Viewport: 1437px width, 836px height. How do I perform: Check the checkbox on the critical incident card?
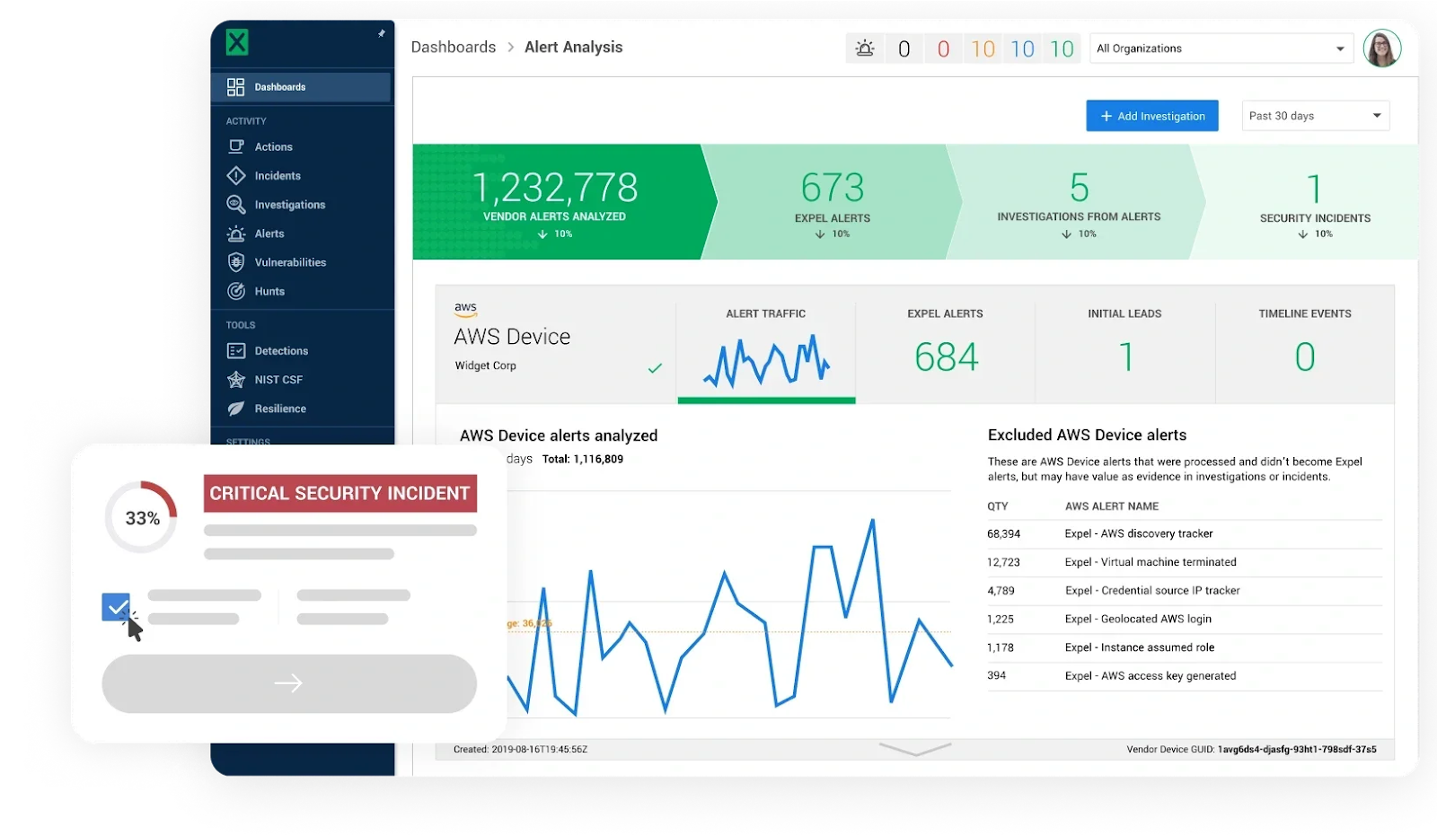(x=115, y=607)
